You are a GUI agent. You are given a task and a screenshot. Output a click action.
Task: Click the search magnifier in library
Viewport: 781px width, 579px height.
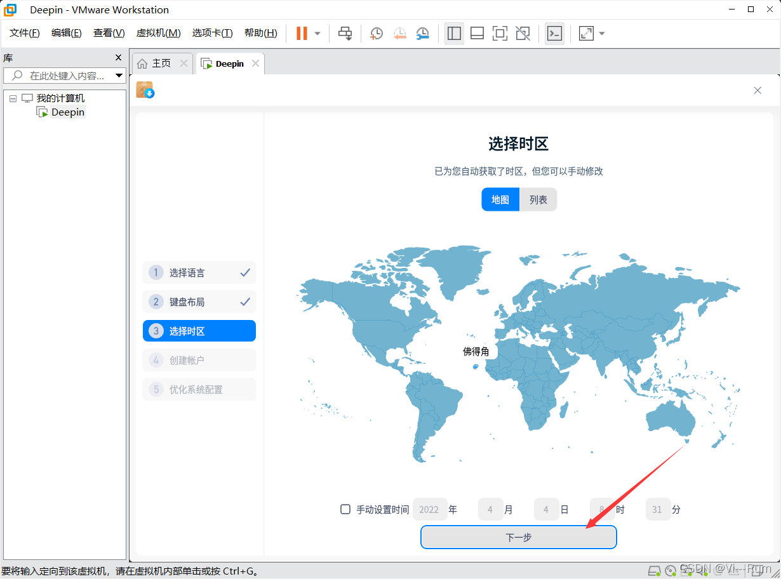pos(18,76)
